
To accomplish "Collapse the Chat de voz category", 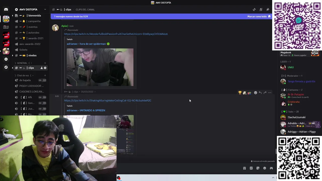I will click(24, 75).
